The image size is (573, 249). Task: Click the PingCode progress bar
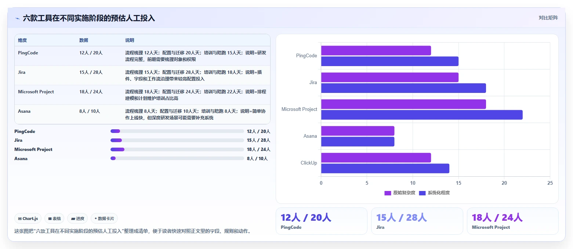coord(177,131)
